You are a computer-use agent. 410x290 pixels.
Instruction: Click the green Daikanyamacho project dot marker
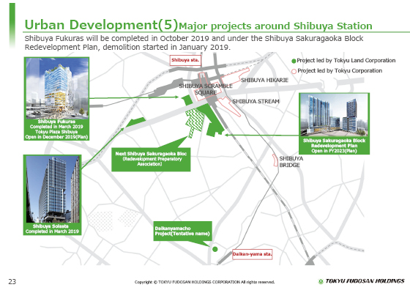(215, 249)
